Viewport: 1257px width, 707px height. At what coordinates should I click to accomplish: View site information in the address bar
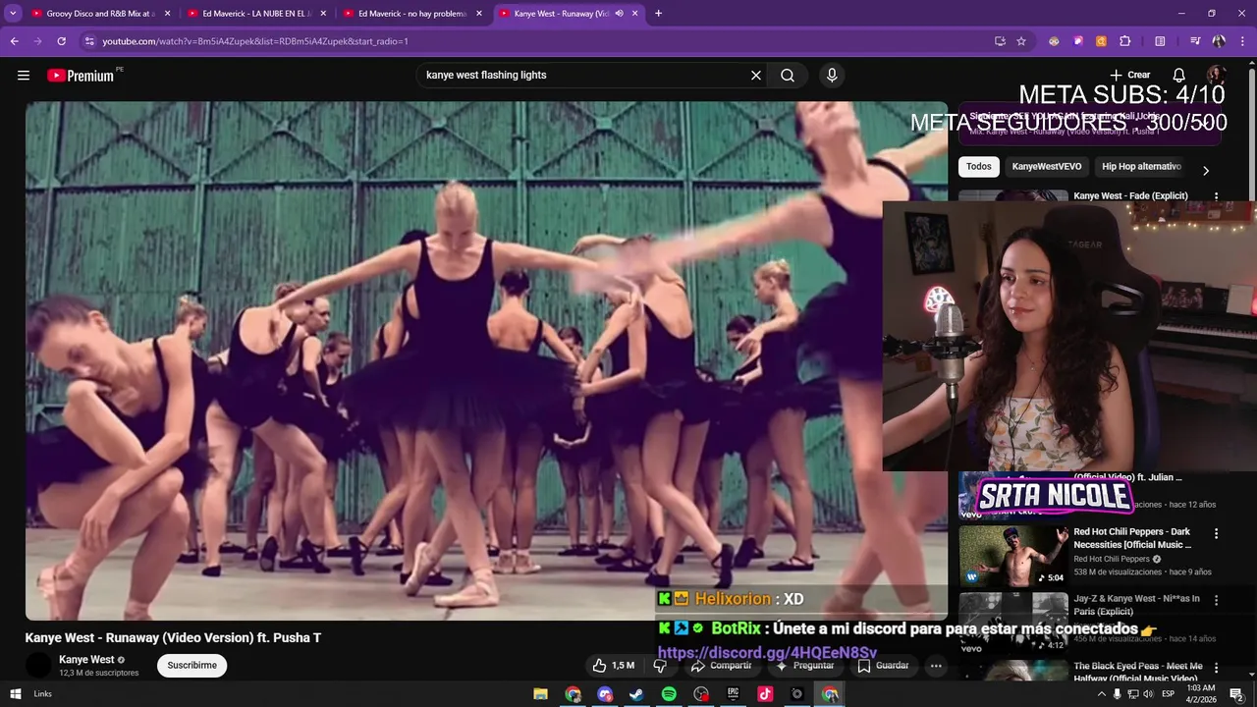click(89, 41)
